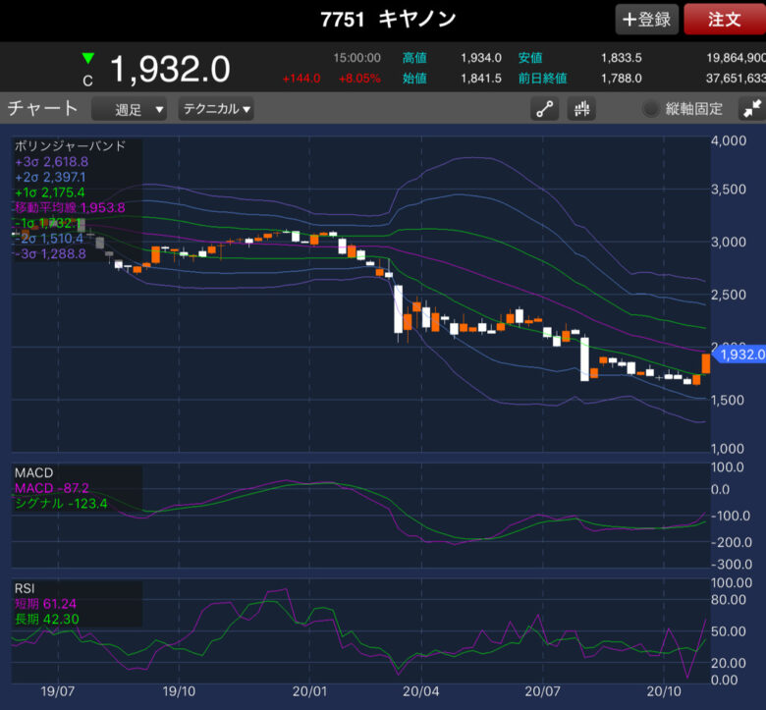Tap the latest orange candlestick
766x710 pixels.
pyautogui.click(x=706, y=363)
